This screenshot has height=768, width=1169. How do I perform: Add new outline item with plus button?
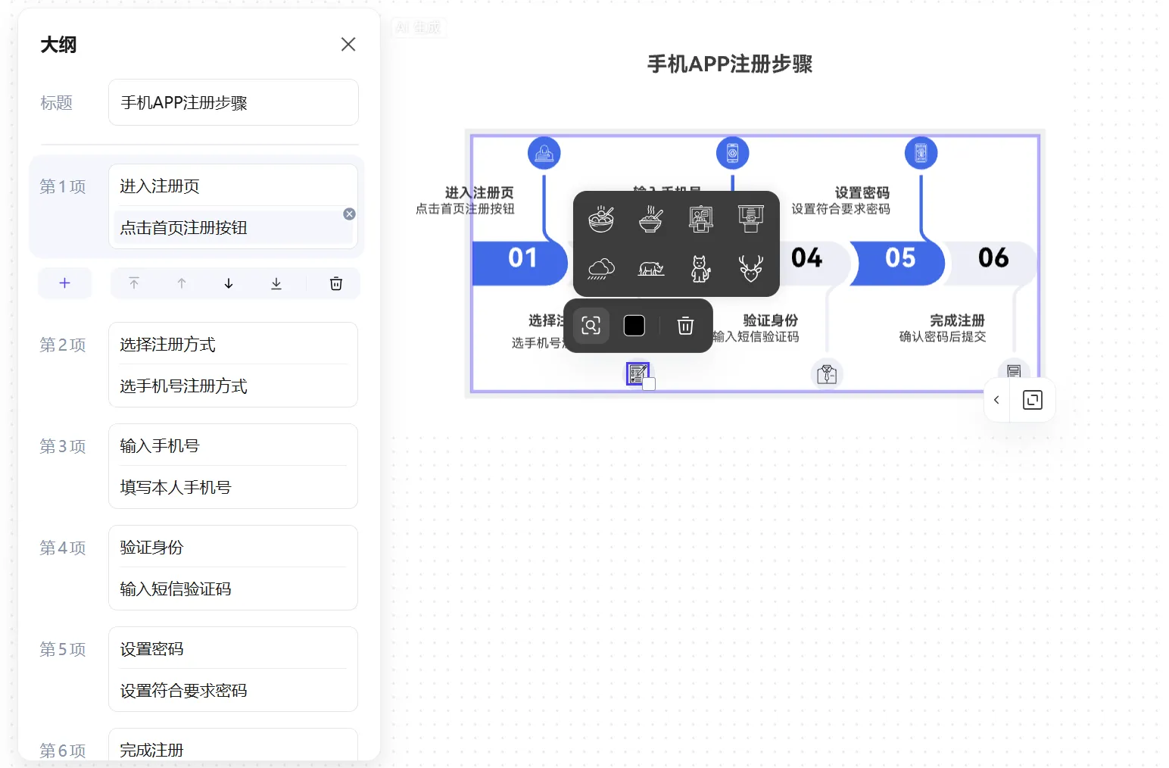[65, 283]
